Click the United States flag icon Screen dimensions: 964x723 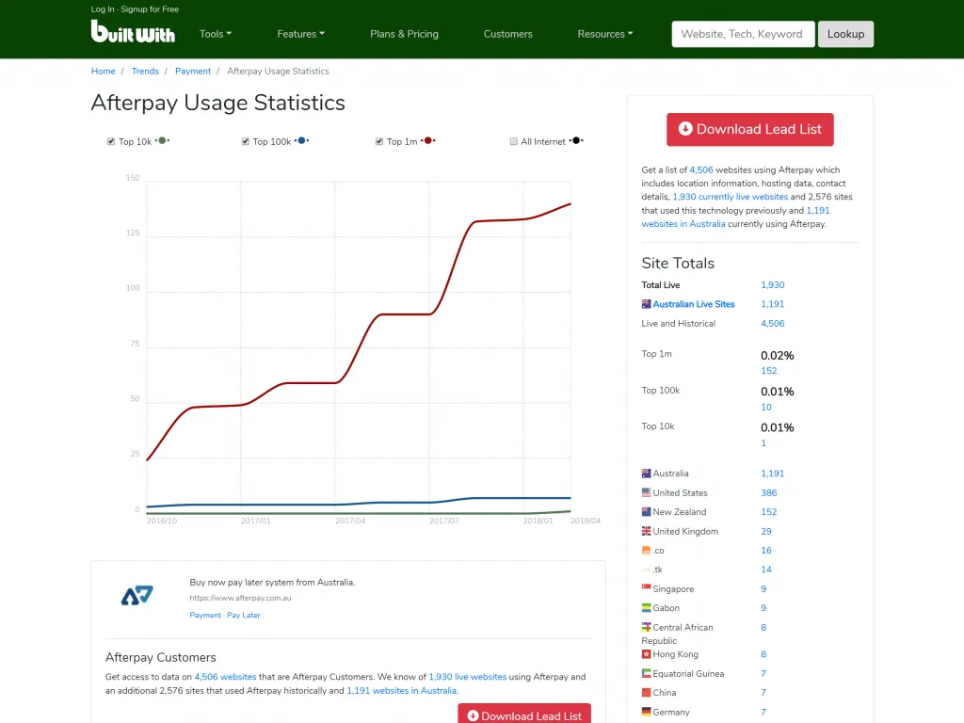pos(647,492)
